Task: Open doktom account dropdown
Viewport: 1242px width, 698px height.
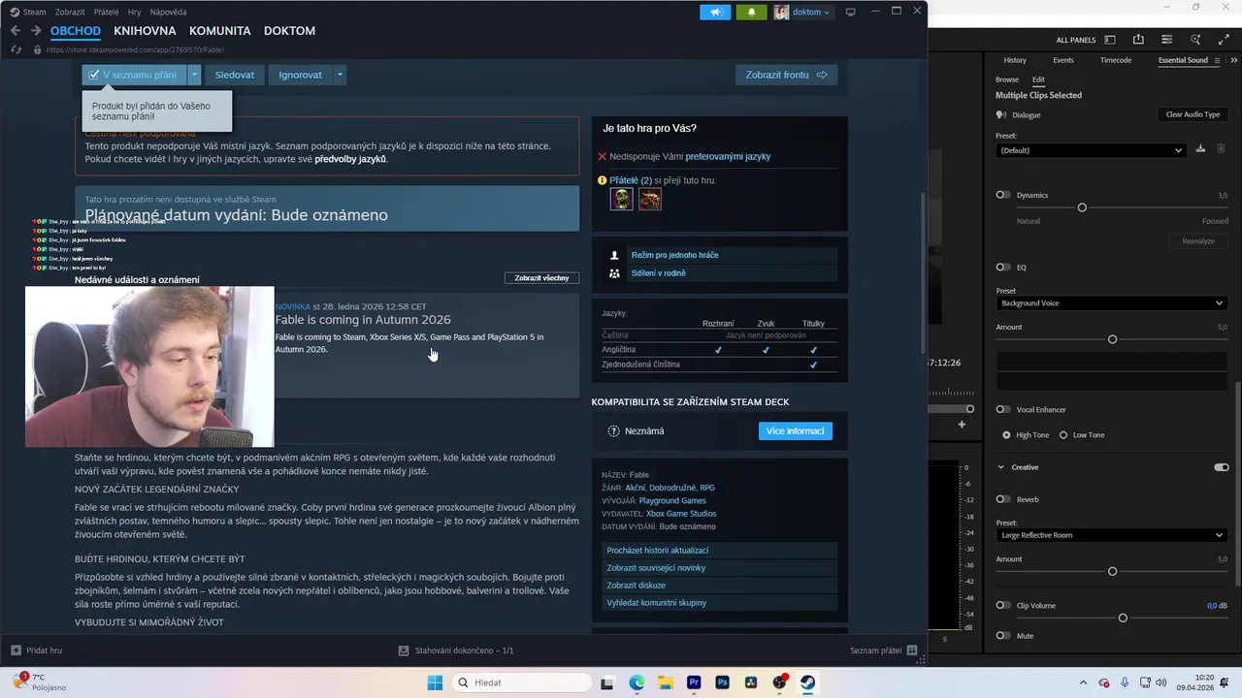Action: click(802, 12)
